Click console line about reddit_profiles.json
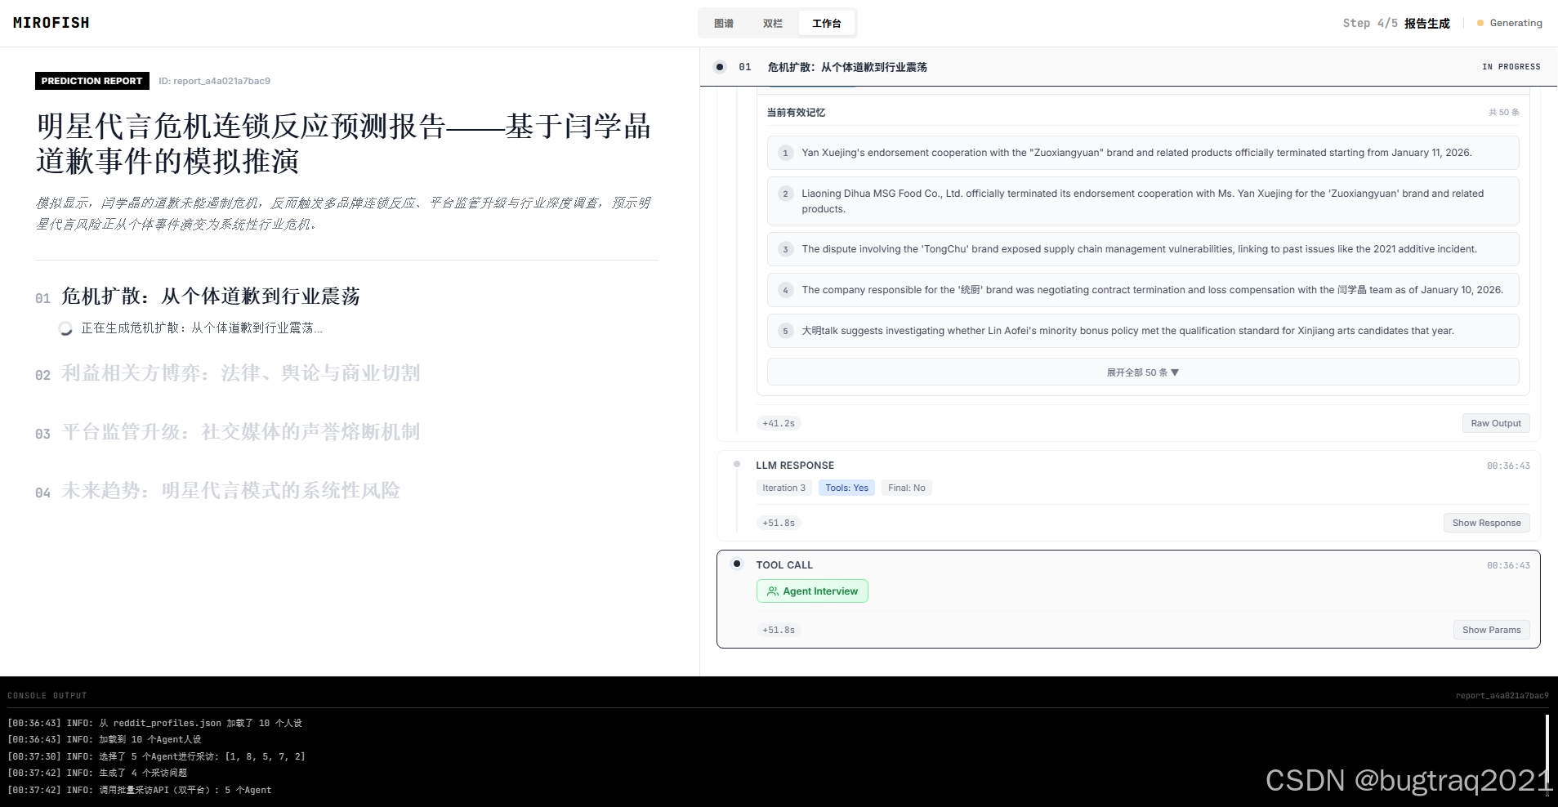 [x=155, y=723]
